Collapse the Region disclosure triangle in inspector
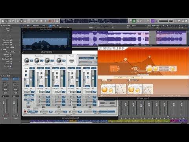This screenshot has width=189, height=142. click(2, 26)
